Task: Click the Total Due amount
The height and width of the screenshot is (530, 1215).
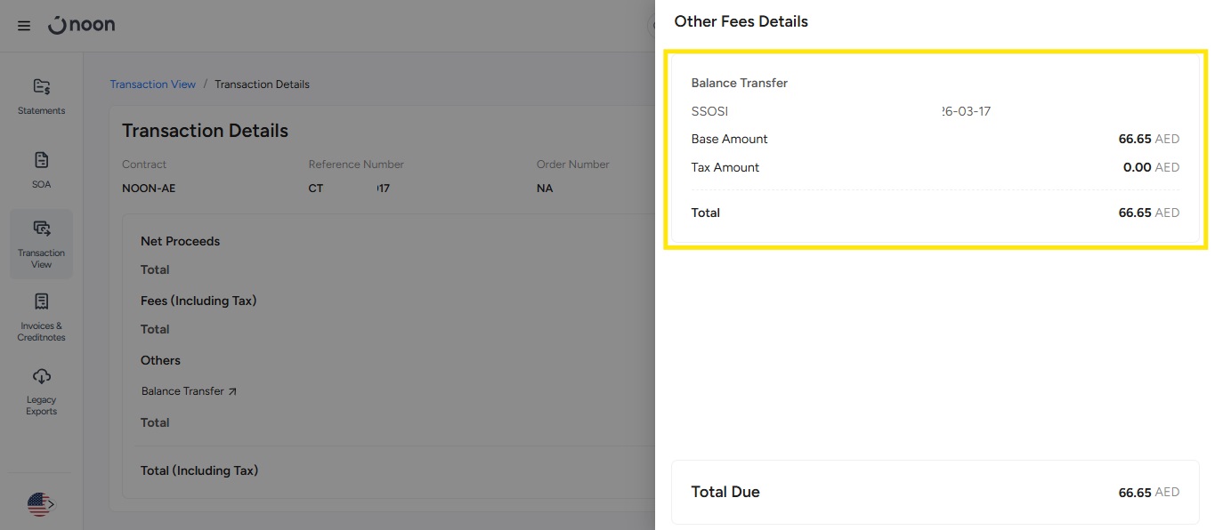Action: [1148, 493]
